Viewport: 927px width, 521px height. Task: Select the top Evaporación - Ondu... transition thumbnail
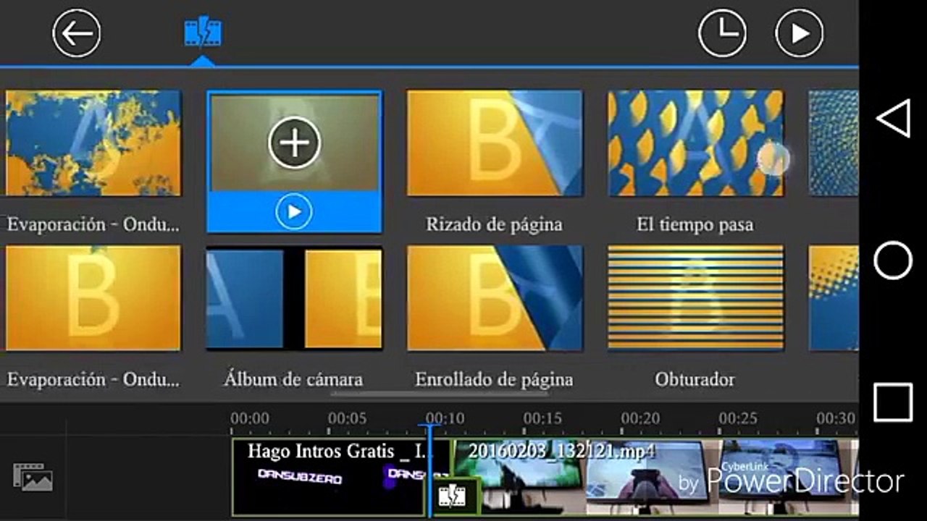93,143
